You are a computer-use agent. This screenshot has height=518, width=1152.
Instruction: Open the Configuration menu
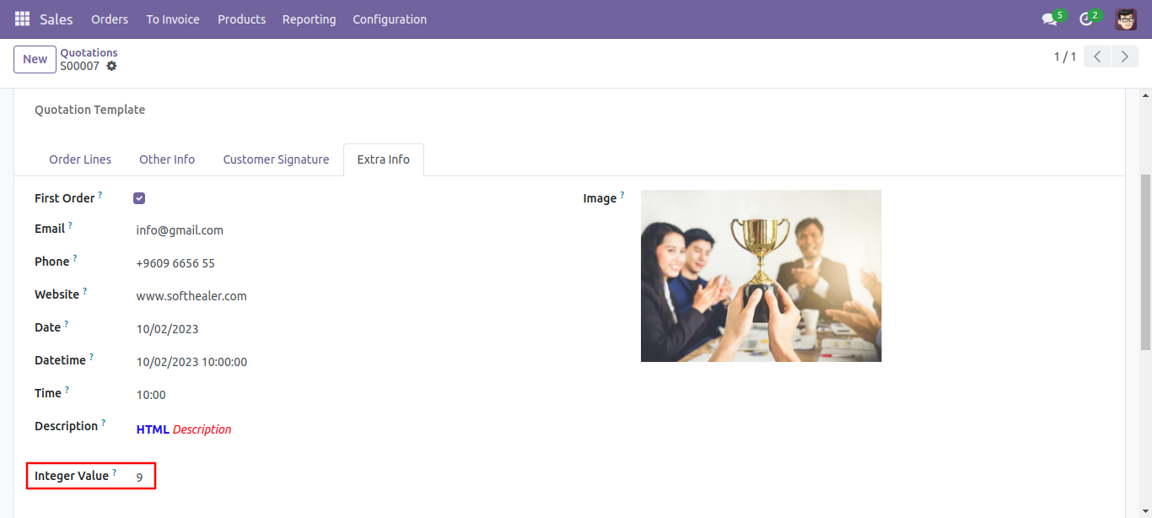pyautogui.click(x=390, y=19)
